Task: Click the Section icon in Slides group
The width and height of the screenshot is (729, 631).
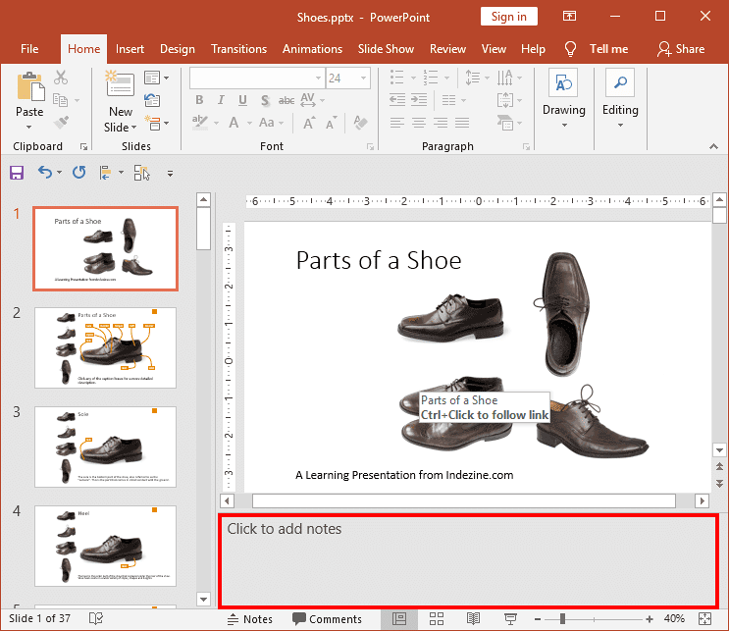Action: coord(152,123)
